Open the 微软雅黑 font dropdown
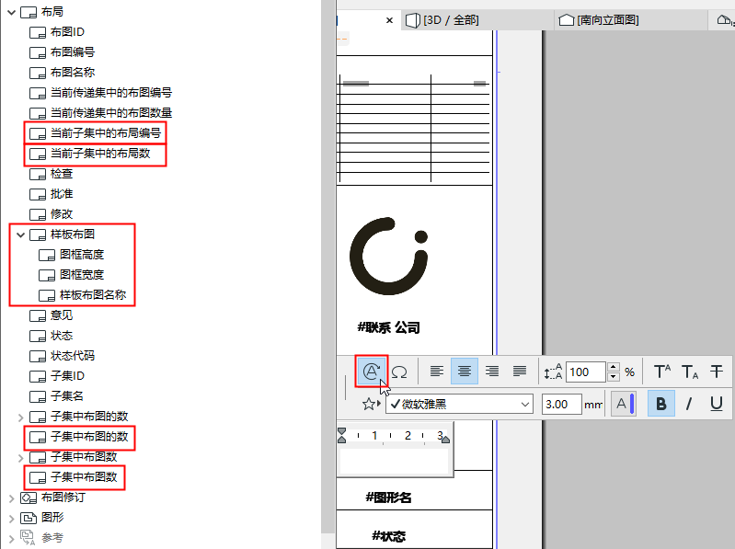Screen dimensions: 735x549 (x=459, y=404)
